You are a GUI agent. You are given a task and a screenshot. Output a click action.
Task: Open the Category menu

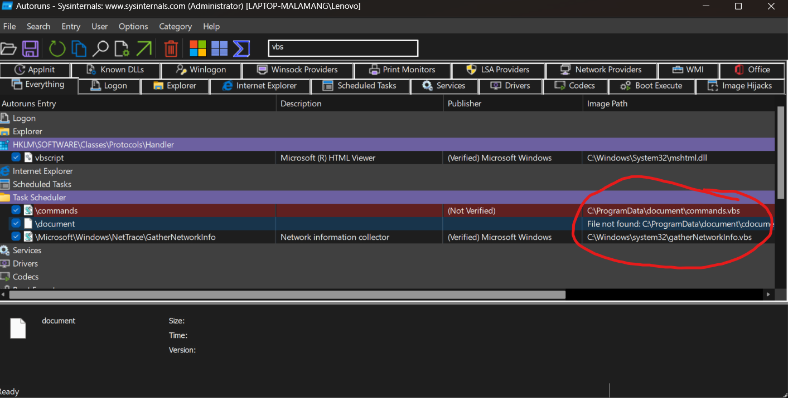tap(175, 26)
